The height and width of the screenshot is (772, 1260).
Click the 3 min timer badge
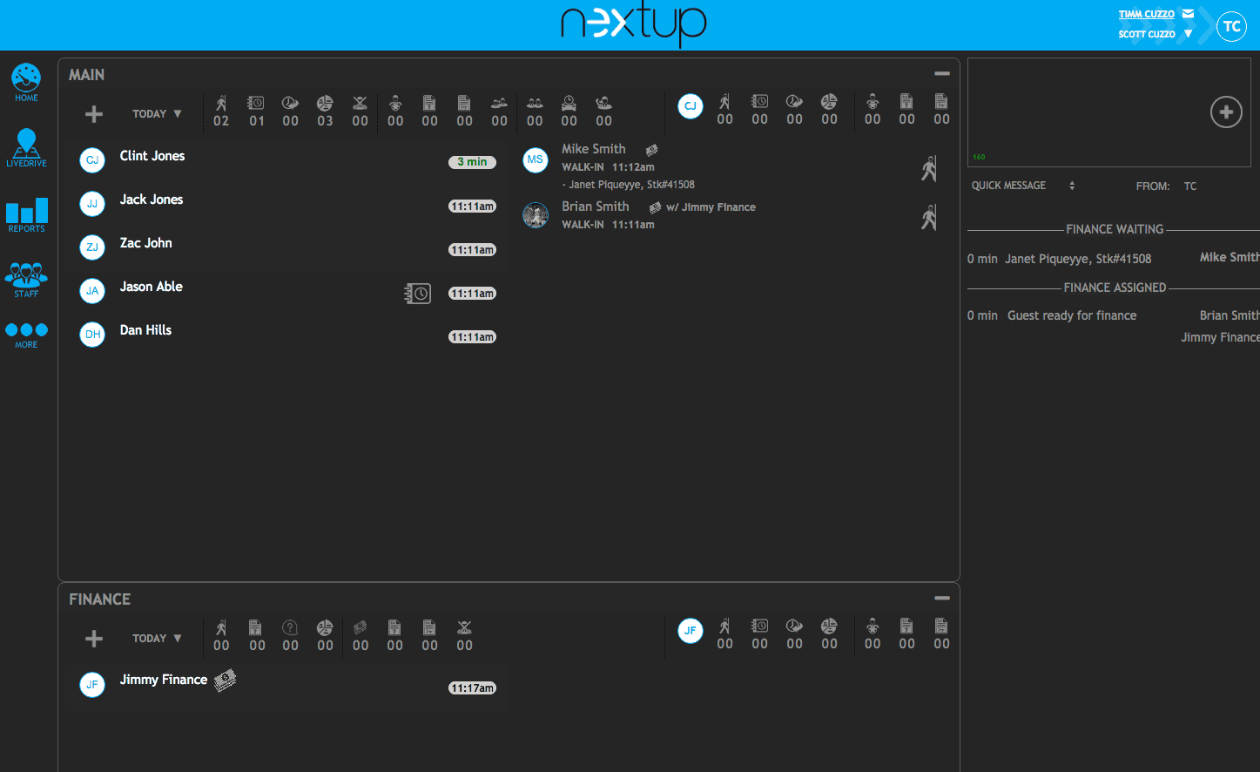(472, 162)
